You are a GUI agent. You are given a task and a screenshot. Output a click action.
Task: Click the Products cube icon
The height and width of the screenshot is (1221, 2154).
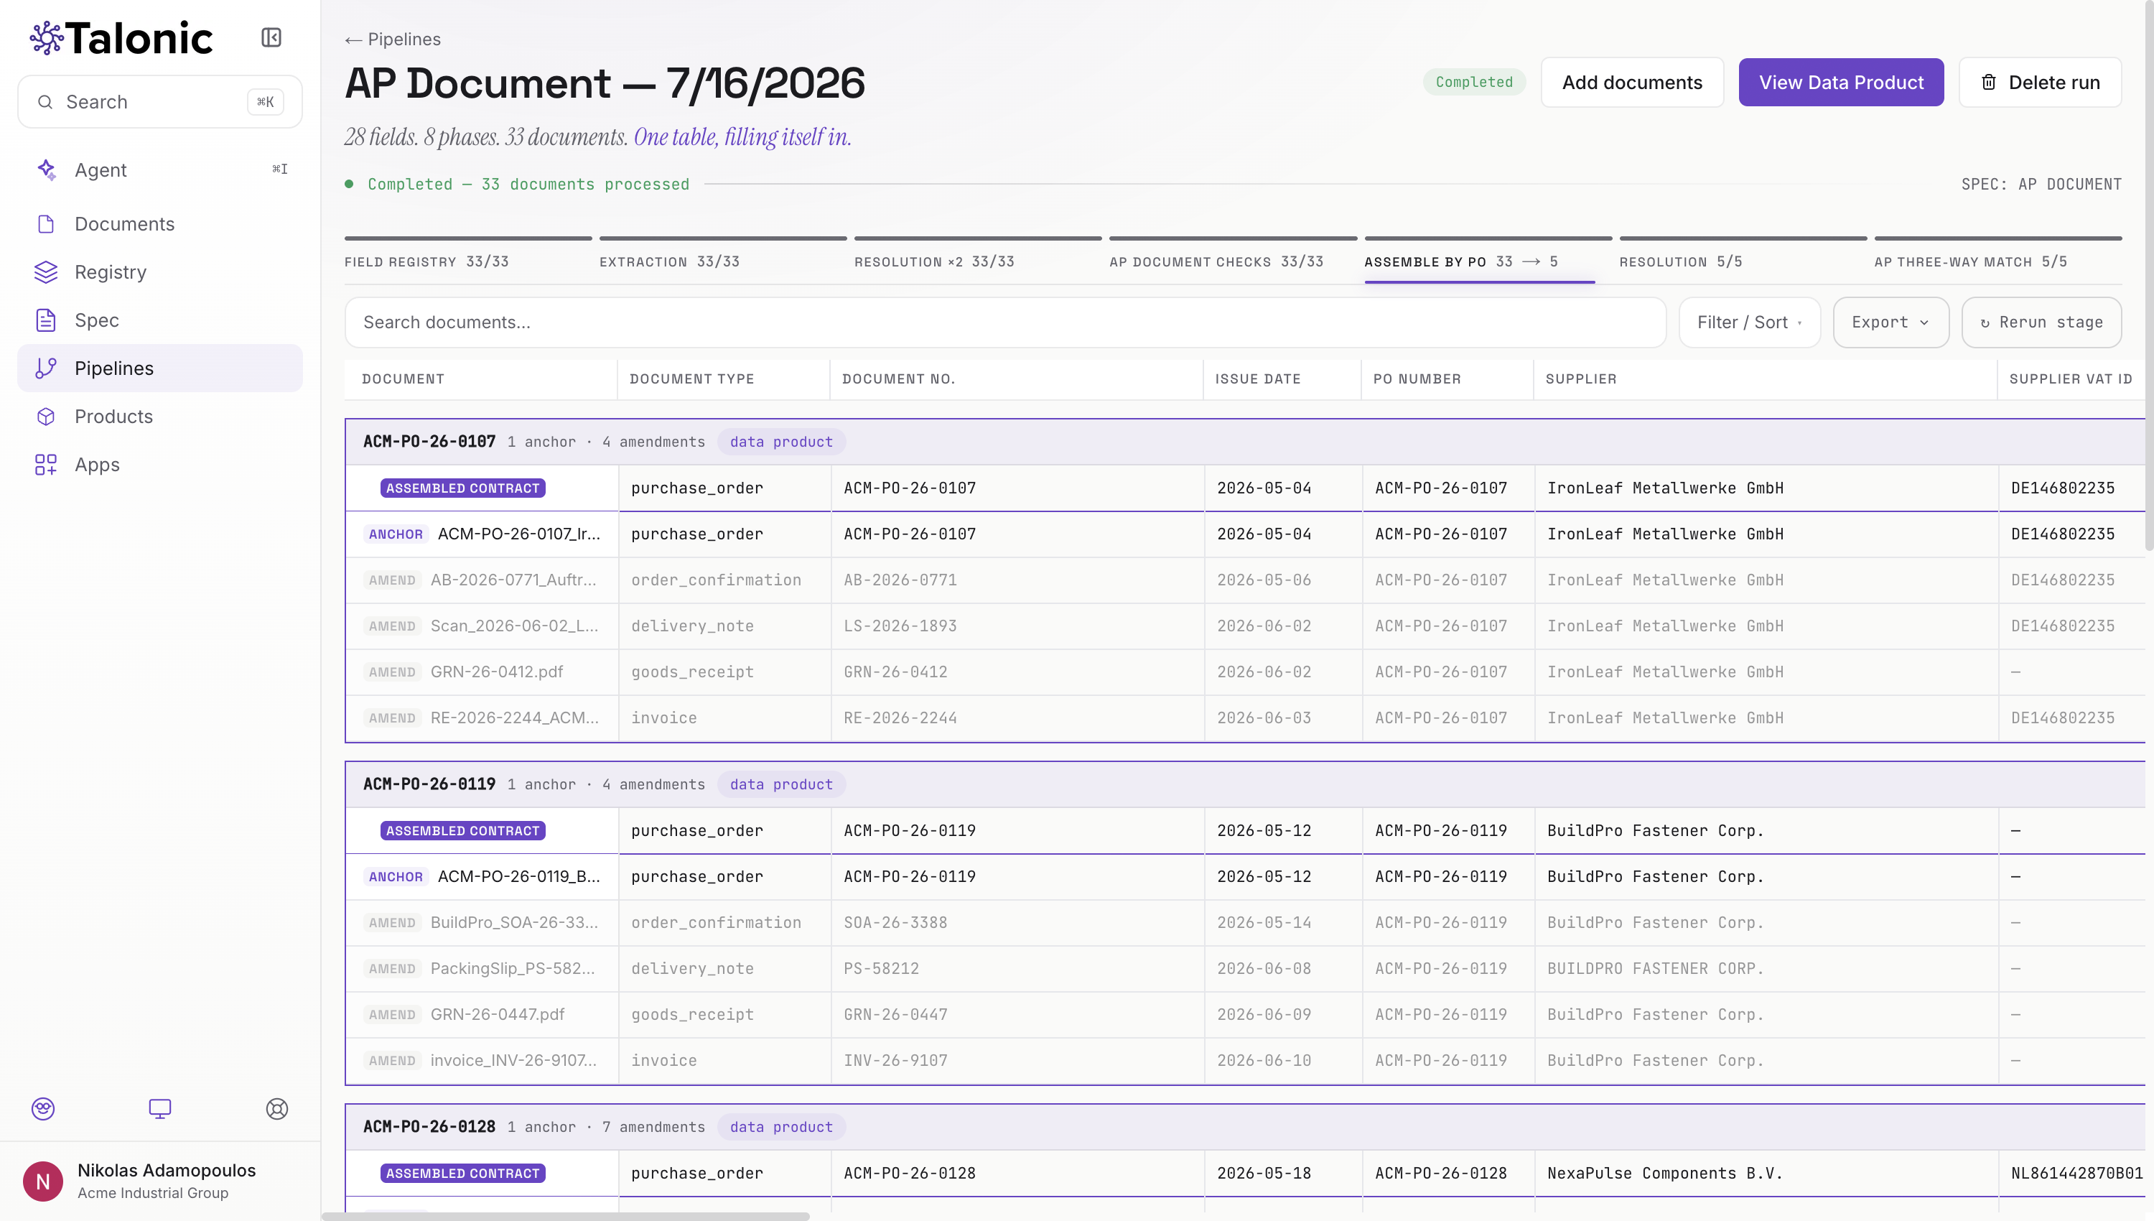[46, 417]
